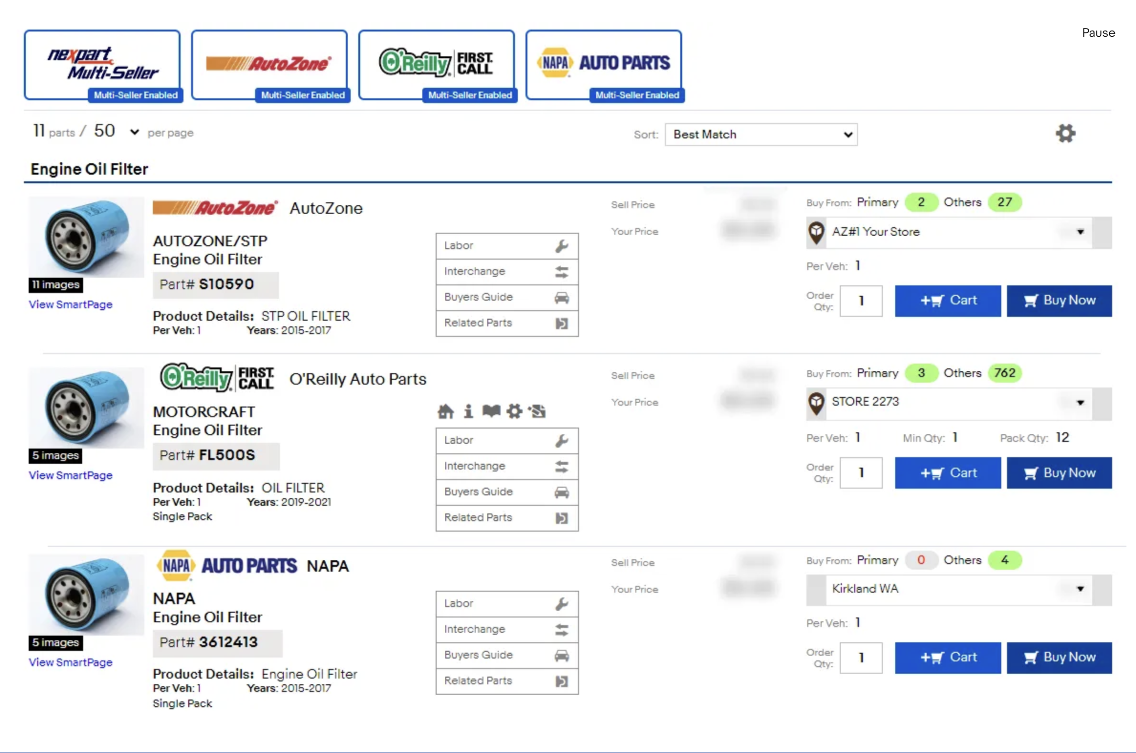Click the NAPA logo in the 3612413 result
The image size is (1136, 753).
(226, 565)
